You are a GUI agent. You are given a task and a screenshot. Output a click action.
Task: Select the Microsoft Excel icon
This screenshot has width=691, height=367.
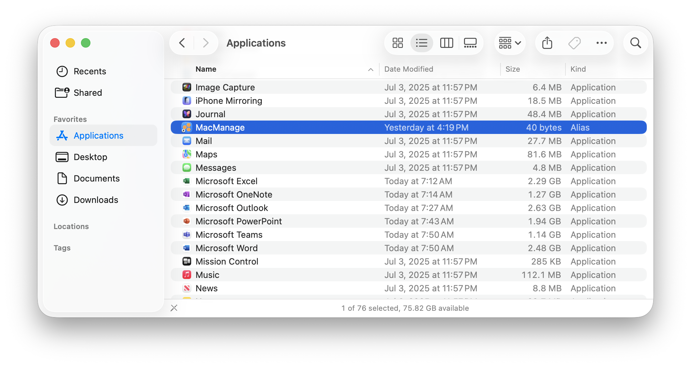pyautogui.click(x=187, y=181)
